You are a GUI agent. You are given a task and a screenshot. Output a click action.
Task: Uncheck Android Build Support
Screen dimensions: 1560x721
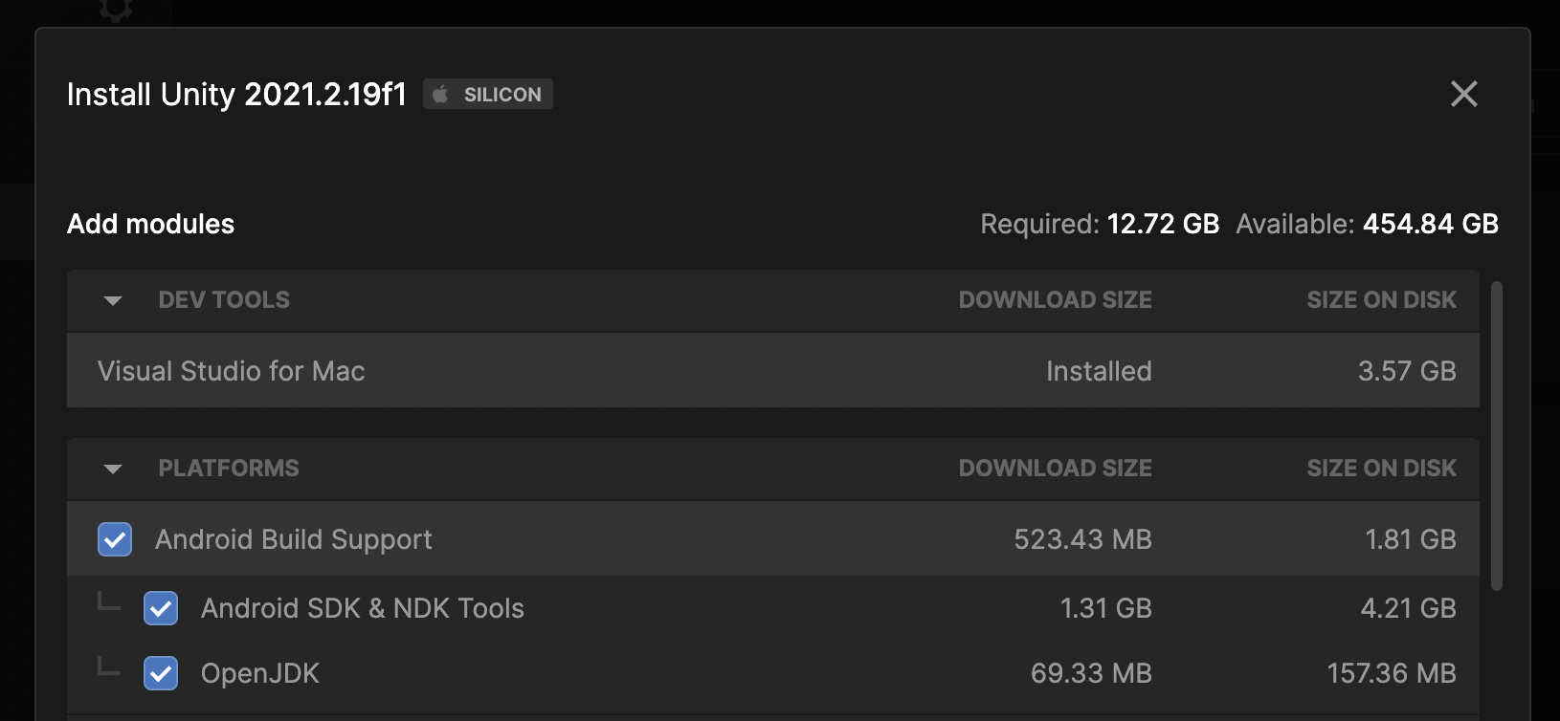coord(115,539)
